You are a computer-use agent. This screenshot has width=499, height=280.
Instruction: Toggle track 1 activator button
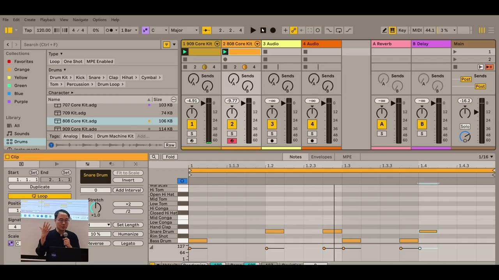pyautogui.click(x=192, y=124)
